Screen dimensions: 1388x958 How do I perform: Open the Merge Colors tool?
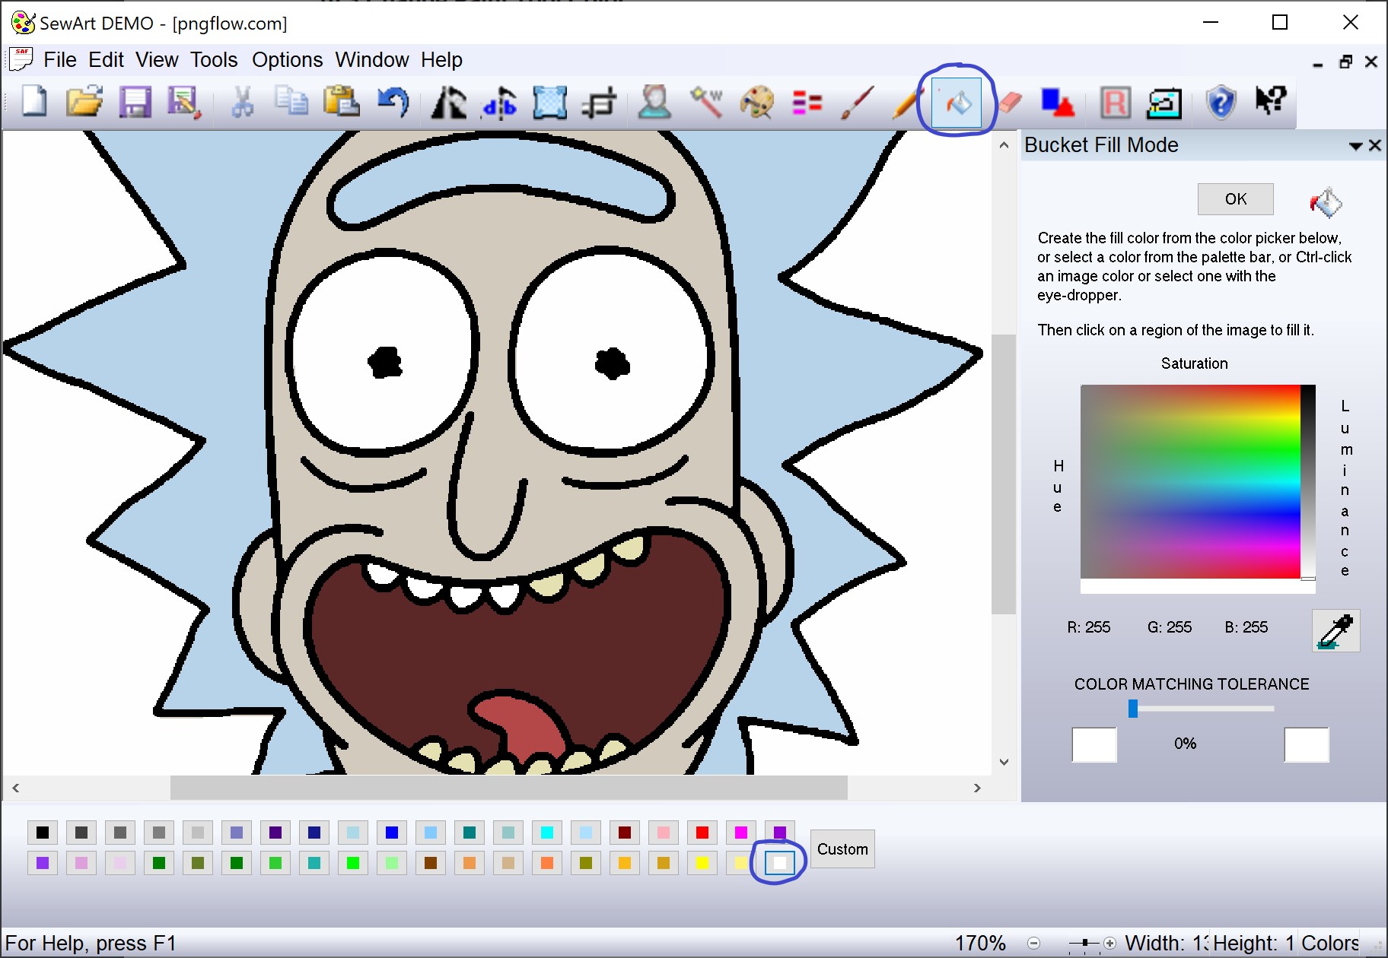pyautogui.click(x=807, y=102)
